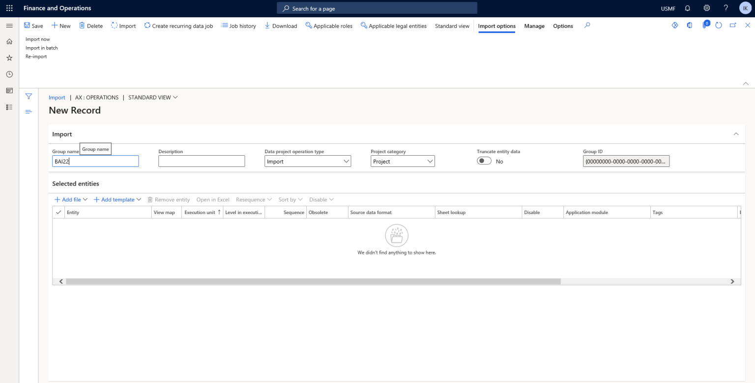Switch to the Manage tab
The image size is (755, 383).
pyautogui.click(x=534, y=26)
